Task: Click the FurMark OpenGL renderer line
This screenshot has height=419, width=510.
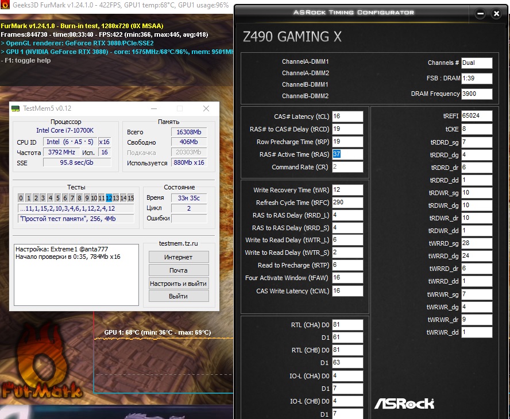Action: [x=77, y=43]
